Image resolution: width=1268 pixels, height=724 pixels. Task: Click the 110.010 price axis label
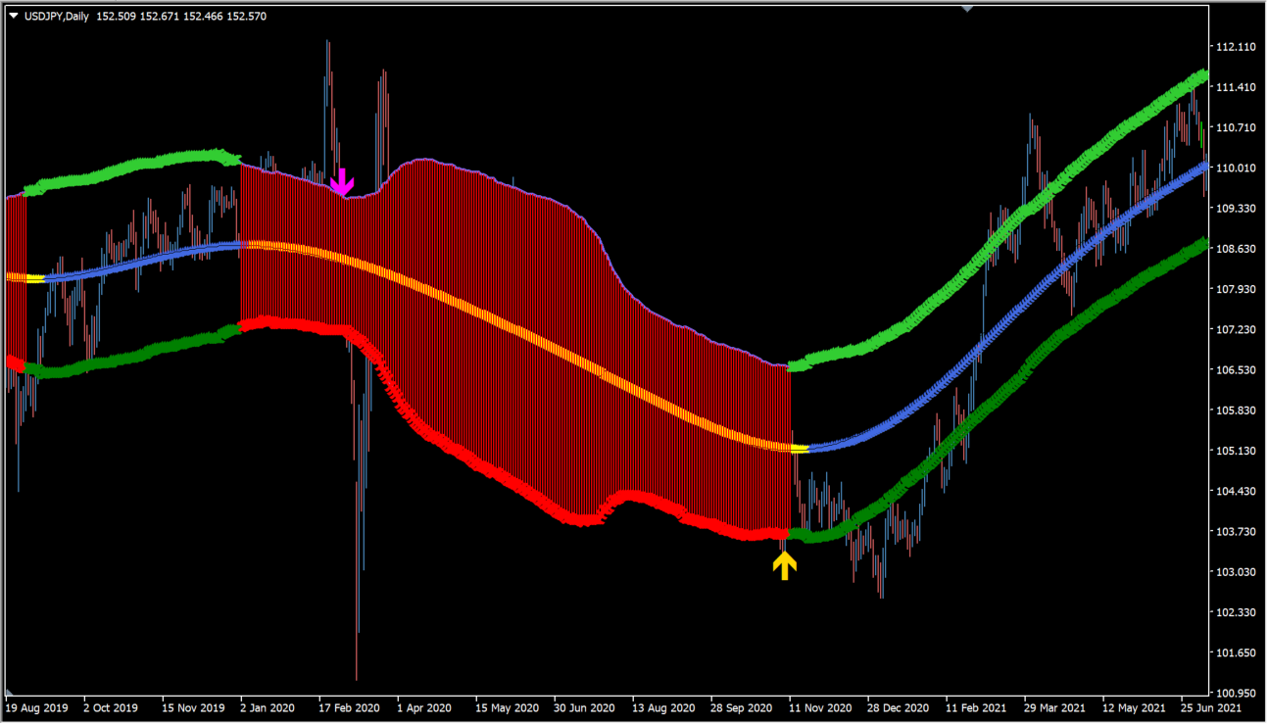point(1236,169)
